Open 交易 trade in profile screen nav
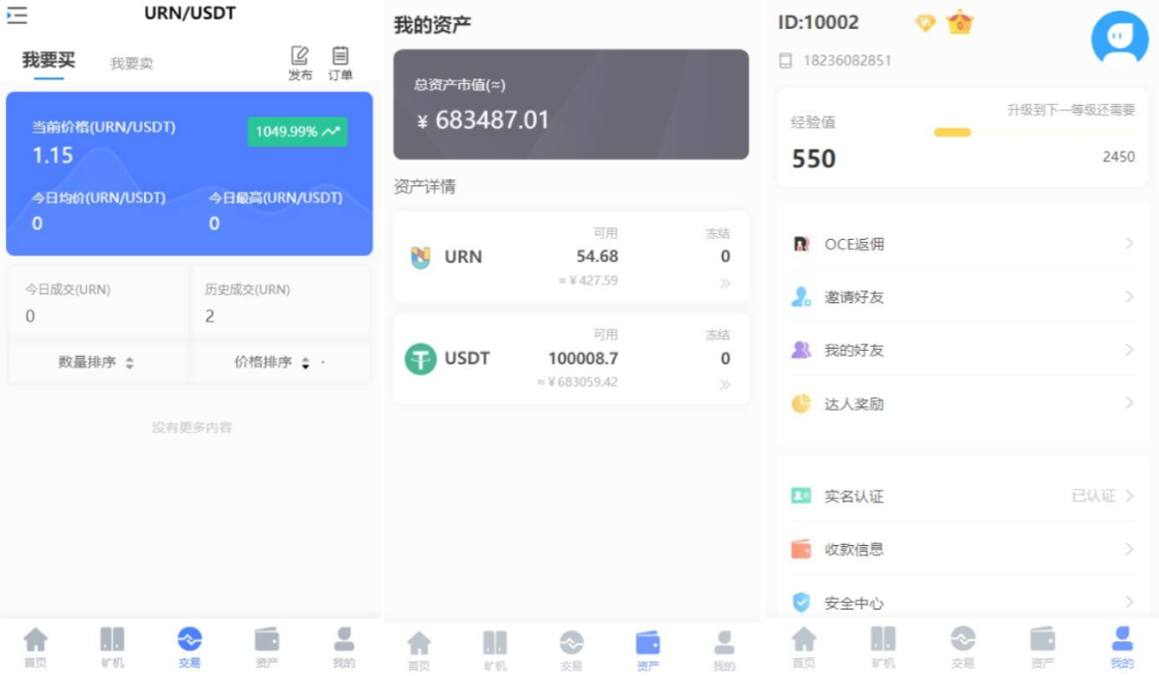The height and width of the screenshot is (676, 1159). pyautogui.click(x=963, y=647)
